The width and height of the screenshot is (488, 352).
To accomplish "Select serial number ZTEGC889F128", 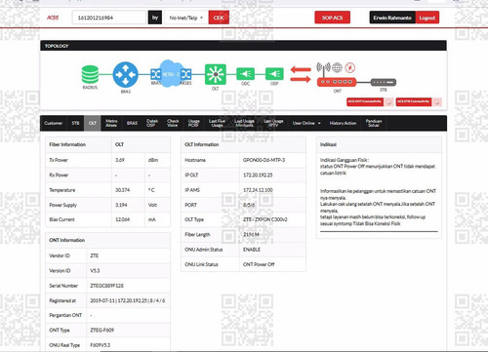I will pyautogui.click(x=106, y=286).
